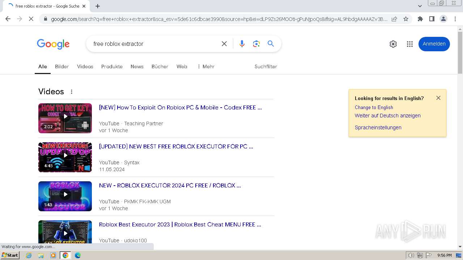The image size is (463, 260).
Task: Open the system tray volume icon
Action: pos(411,255)
